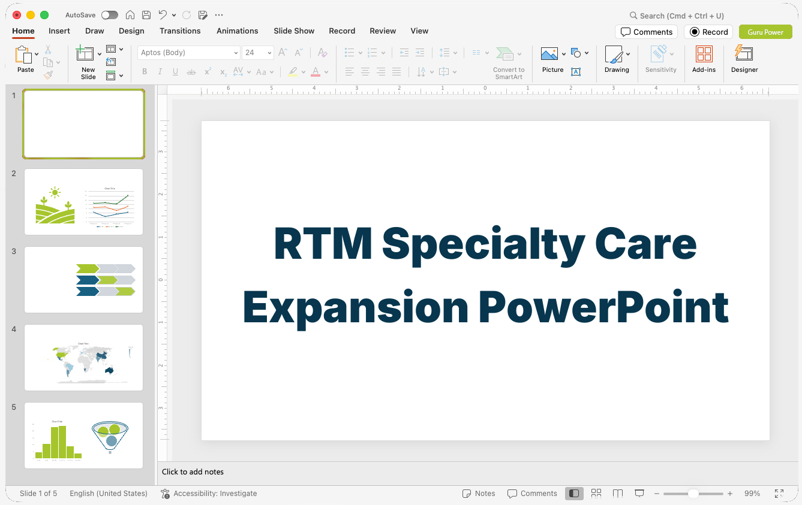Insert a text box

tap(576, 72)
